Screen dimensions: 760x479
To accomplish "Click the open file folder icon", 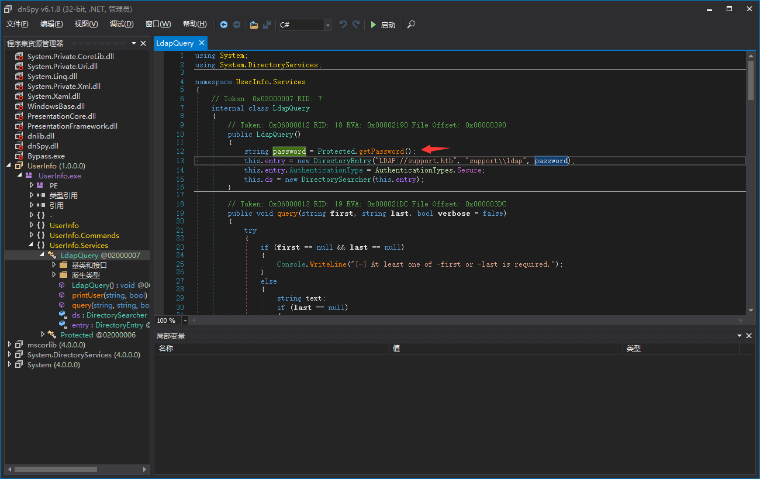I will (254, 25).
